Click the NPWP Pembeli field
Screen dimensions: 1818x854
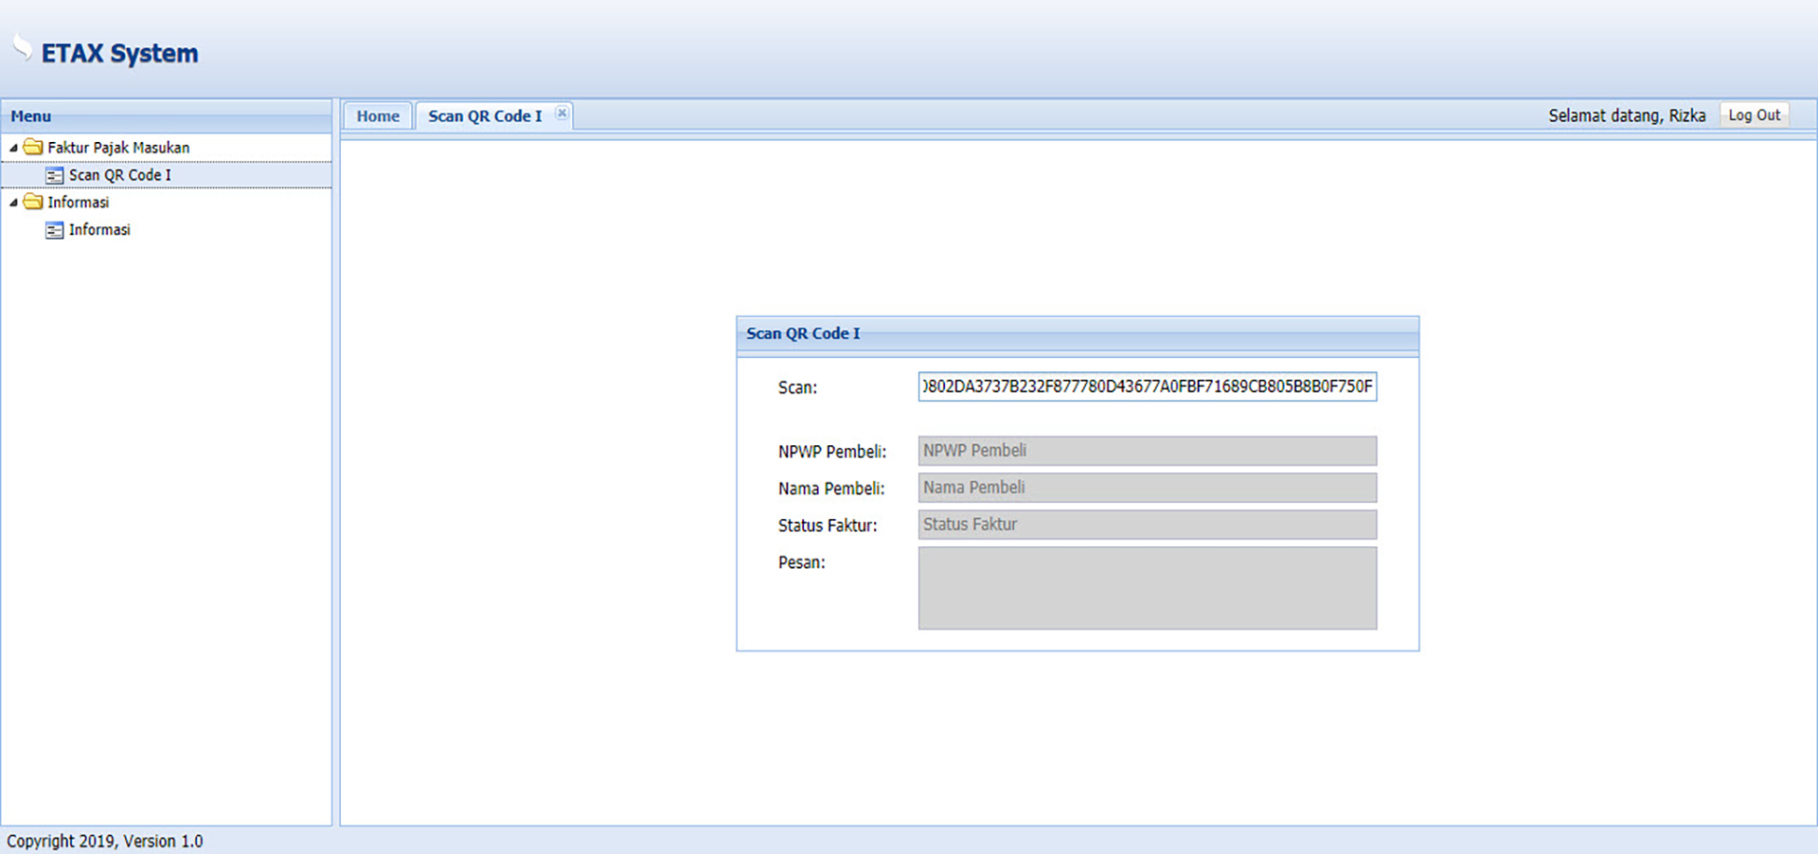tap(1147, 451)
